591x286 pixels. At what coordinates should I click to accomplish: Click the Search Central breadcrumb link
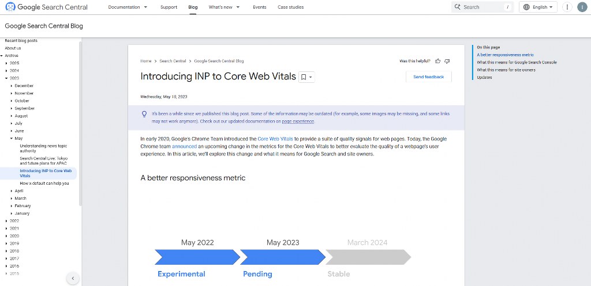(x=173, y=61)
